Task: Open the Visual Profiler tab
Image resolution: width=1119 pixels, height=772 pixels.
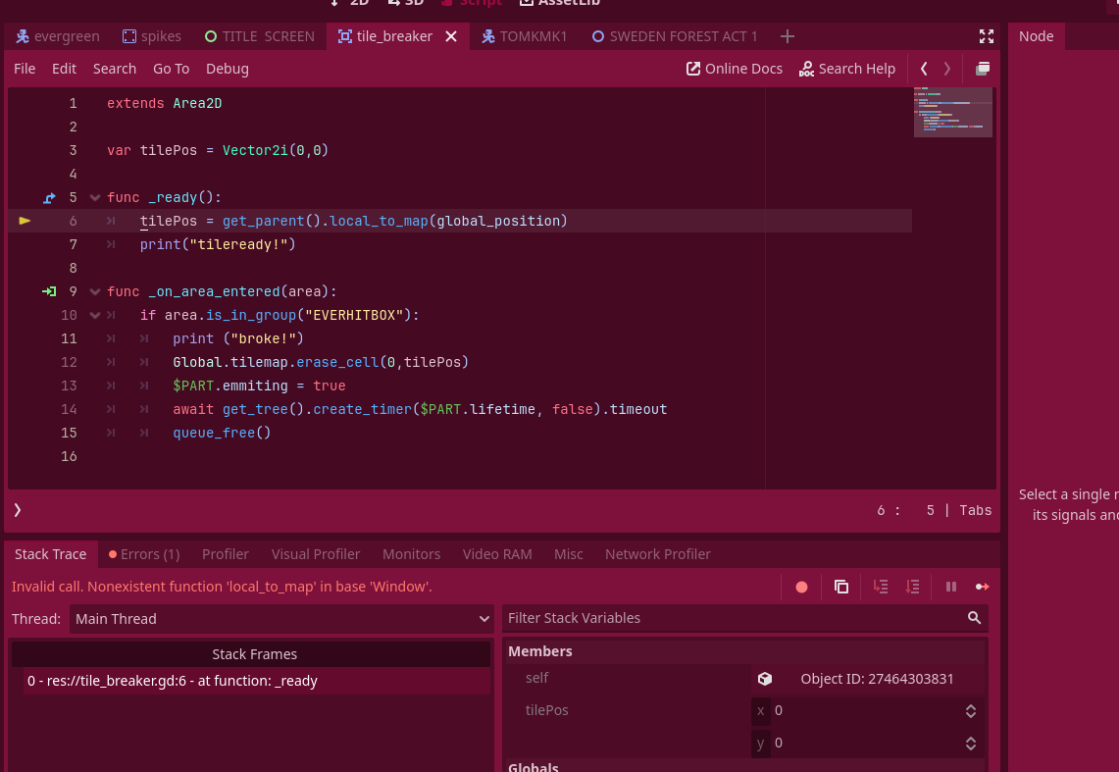Action: pyautogui.click(x=316, y=554)
